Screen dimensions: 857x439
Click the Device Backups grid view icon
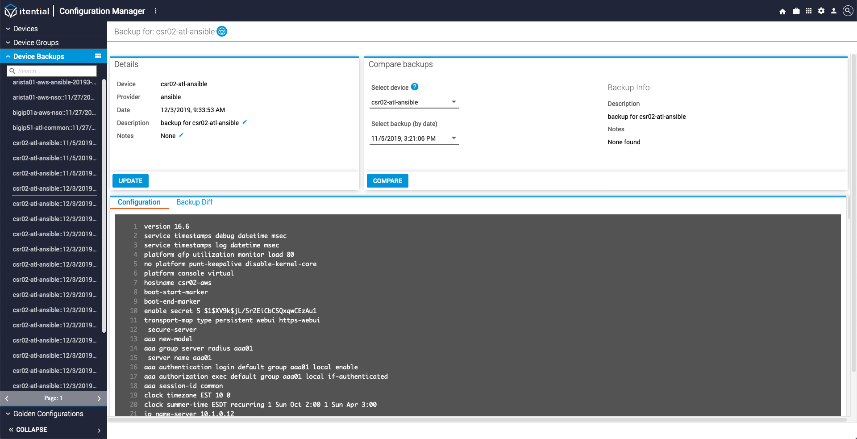click(x=98, y=56)
